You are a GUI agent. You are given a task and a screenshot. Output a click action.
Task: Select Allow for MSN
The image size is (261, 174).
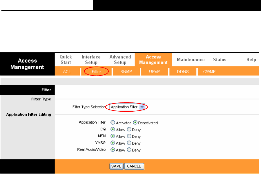(113, 136)
